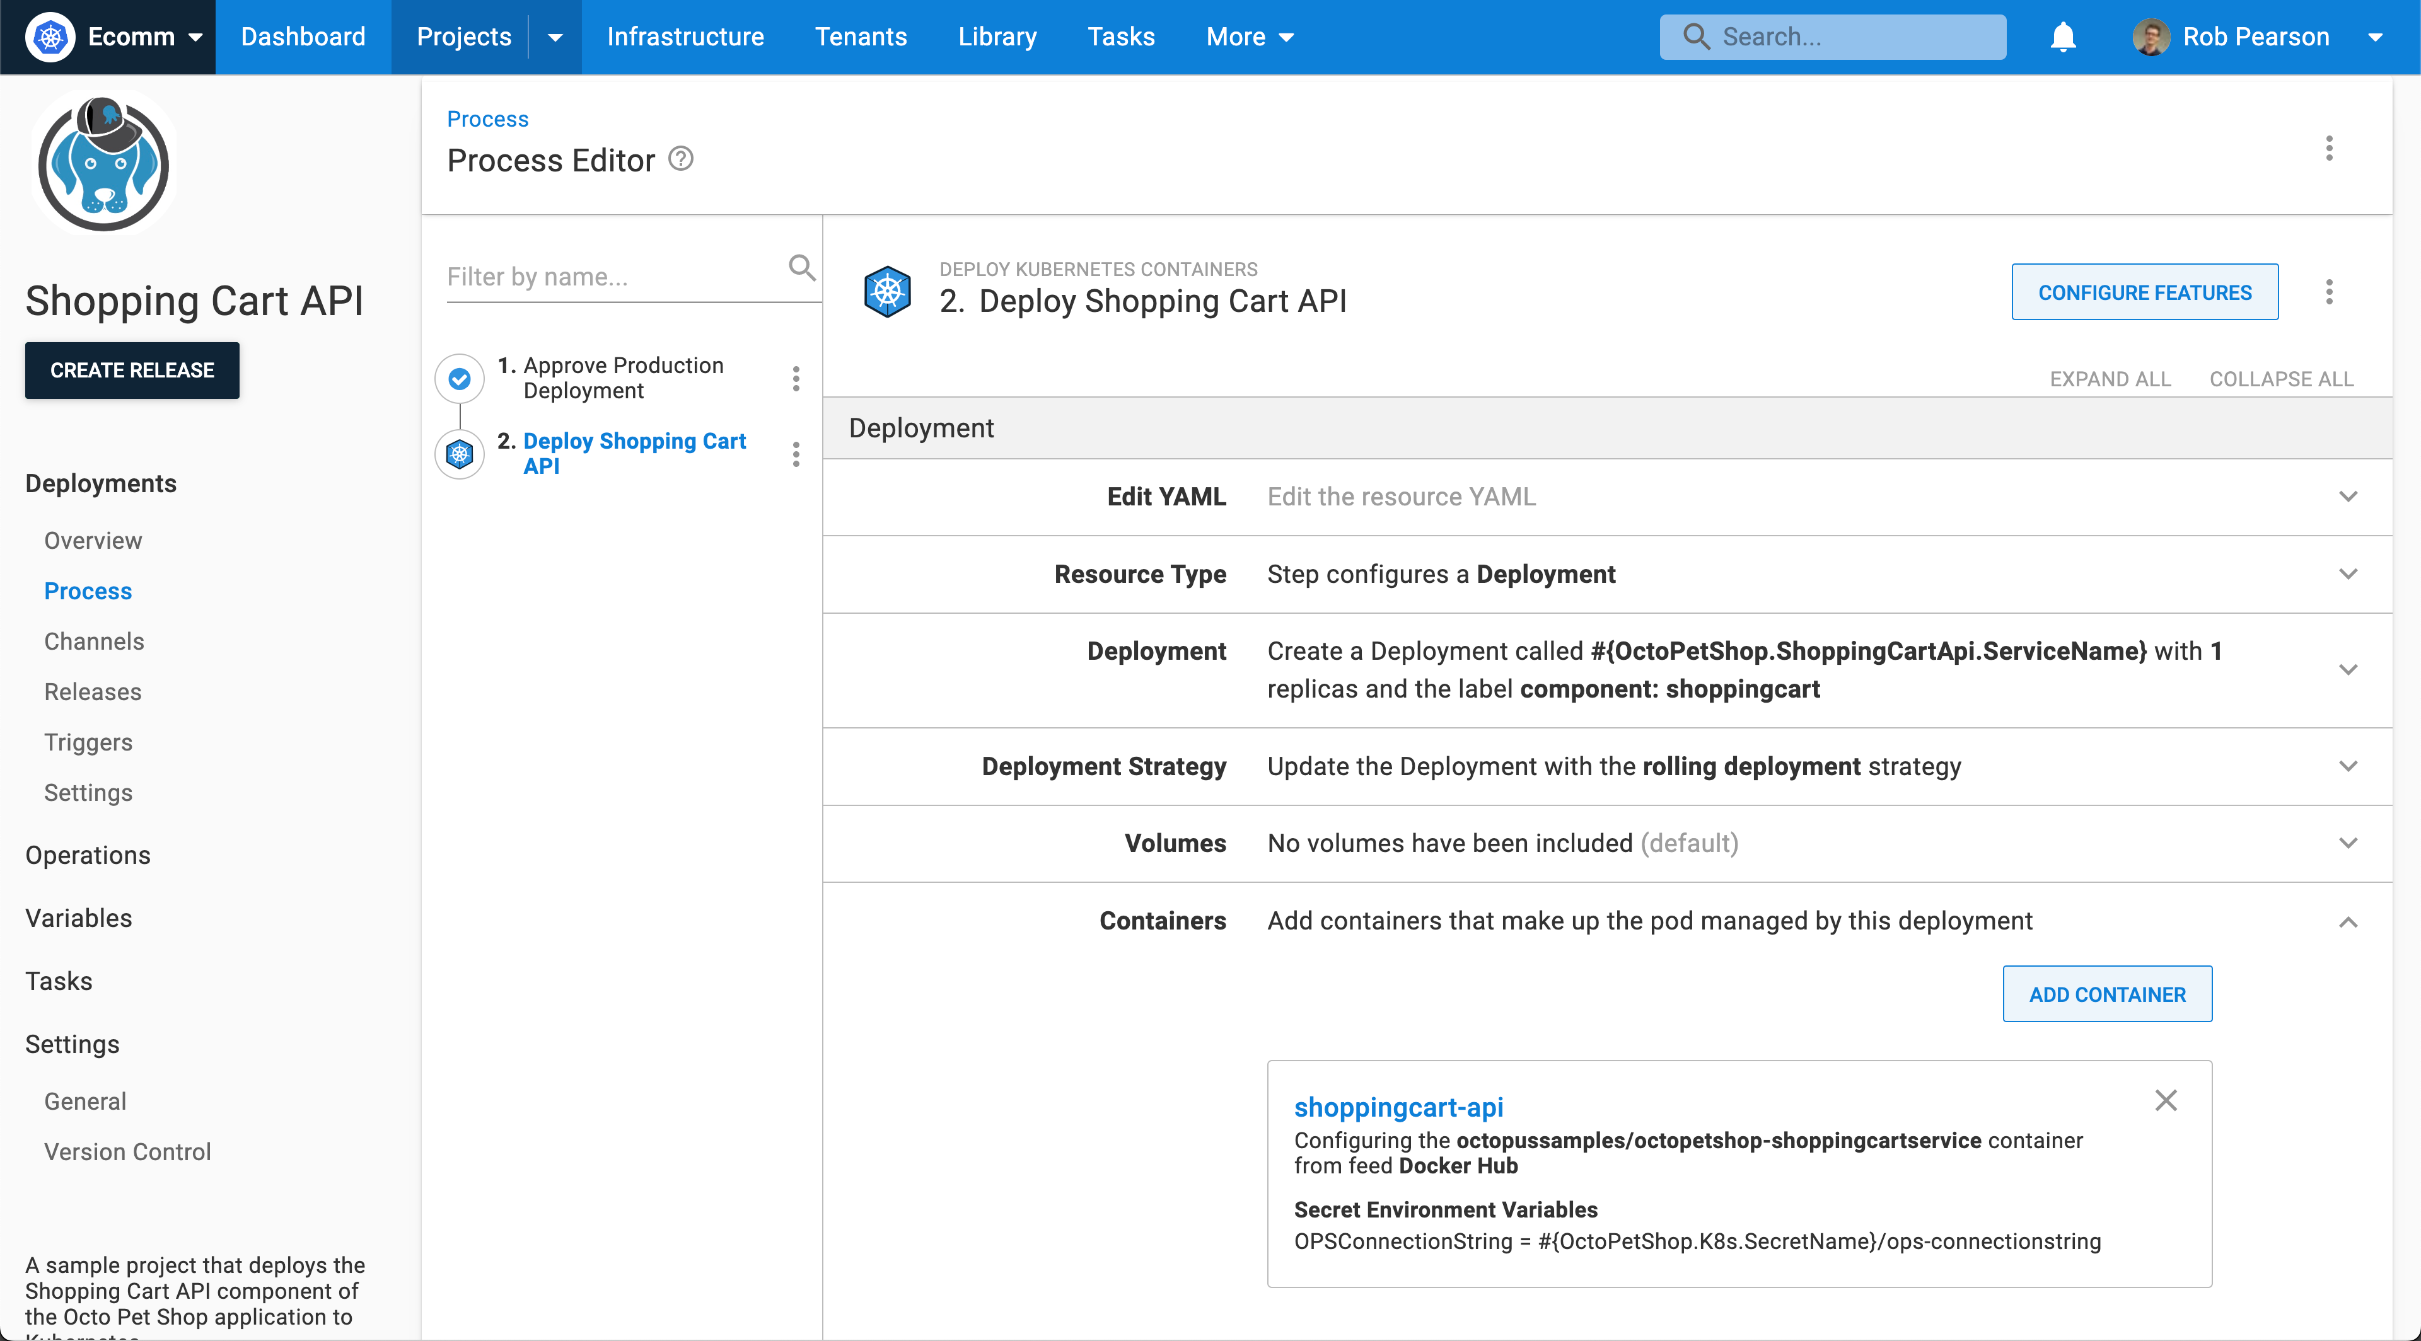This screenshot has height=1341, width=2421.
Task: Remove the shoppingcart-api container card
Action: coord(2168,1100)
